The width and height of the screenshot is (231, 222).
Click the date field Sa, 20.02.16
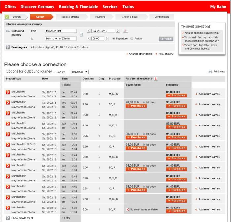(x=103, y=31)
